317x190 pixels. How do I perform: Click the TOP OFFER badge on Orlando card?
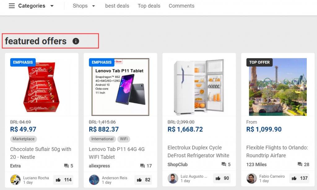pos(259,62)
